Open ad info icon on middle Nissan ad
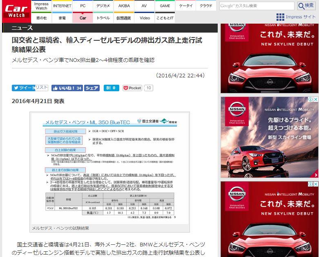 pos(310,99)
